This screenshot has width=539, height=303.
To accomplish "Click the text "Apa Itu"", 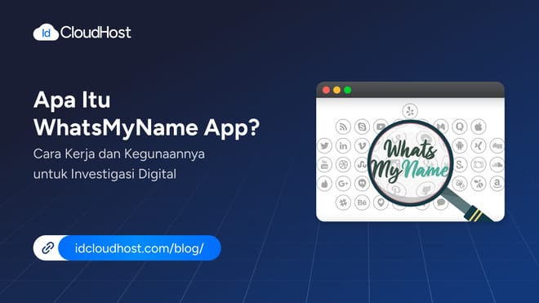I will click(x=72, y=100).
